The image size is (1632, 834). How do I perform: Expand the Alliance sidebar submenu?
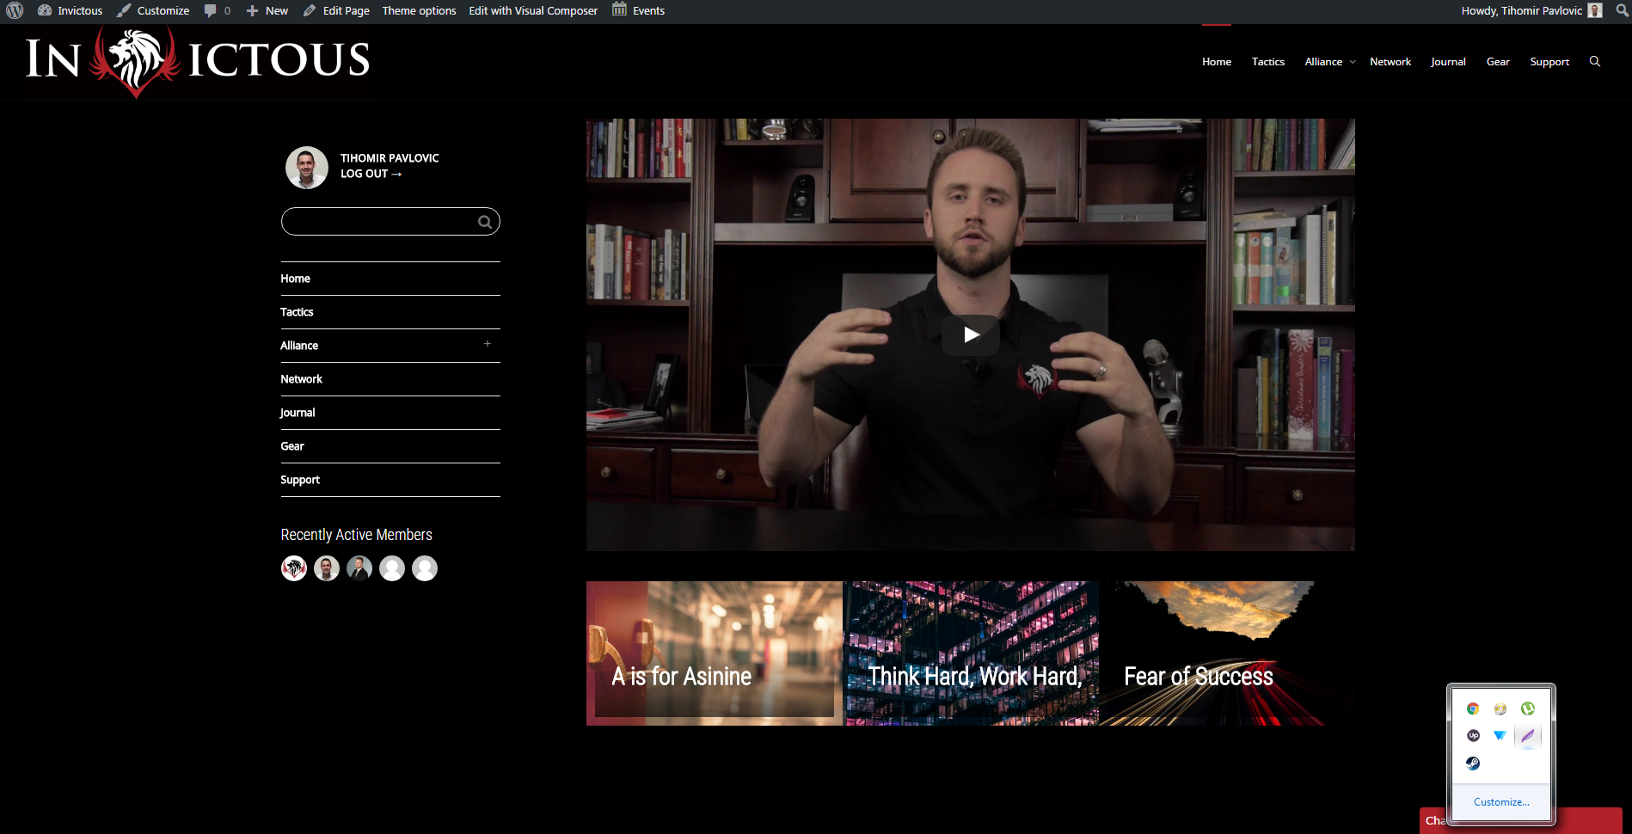click(x=487, y=344)
